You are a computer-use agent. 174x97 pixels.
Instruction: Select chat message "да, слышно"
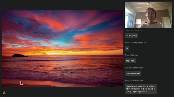point(131,36)
